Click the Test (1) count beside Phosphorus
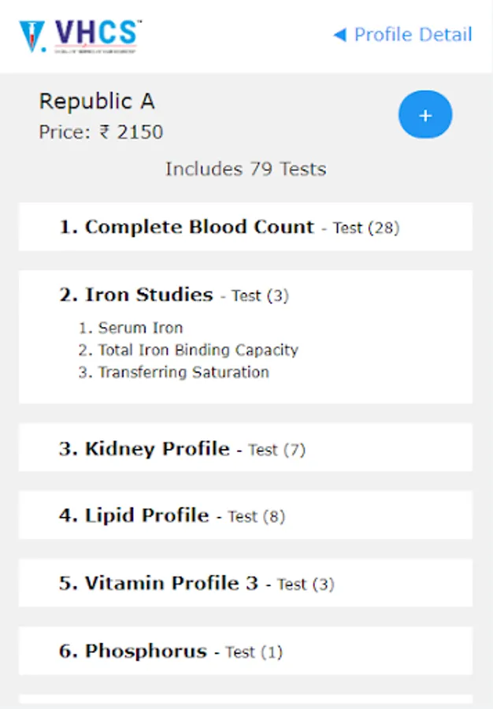Screen dimensions: 493x709 pos(254,652)
